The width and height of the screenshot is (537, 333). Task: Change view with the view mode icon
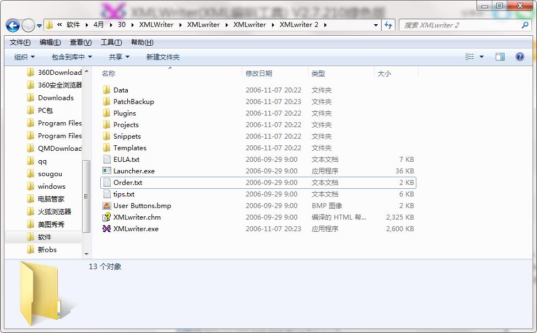coord(470,57)
